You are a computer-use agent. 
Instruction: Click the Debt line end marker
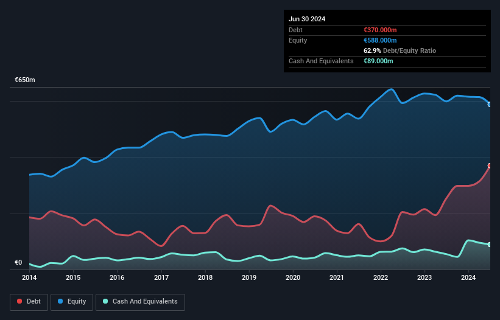[490, 165]
